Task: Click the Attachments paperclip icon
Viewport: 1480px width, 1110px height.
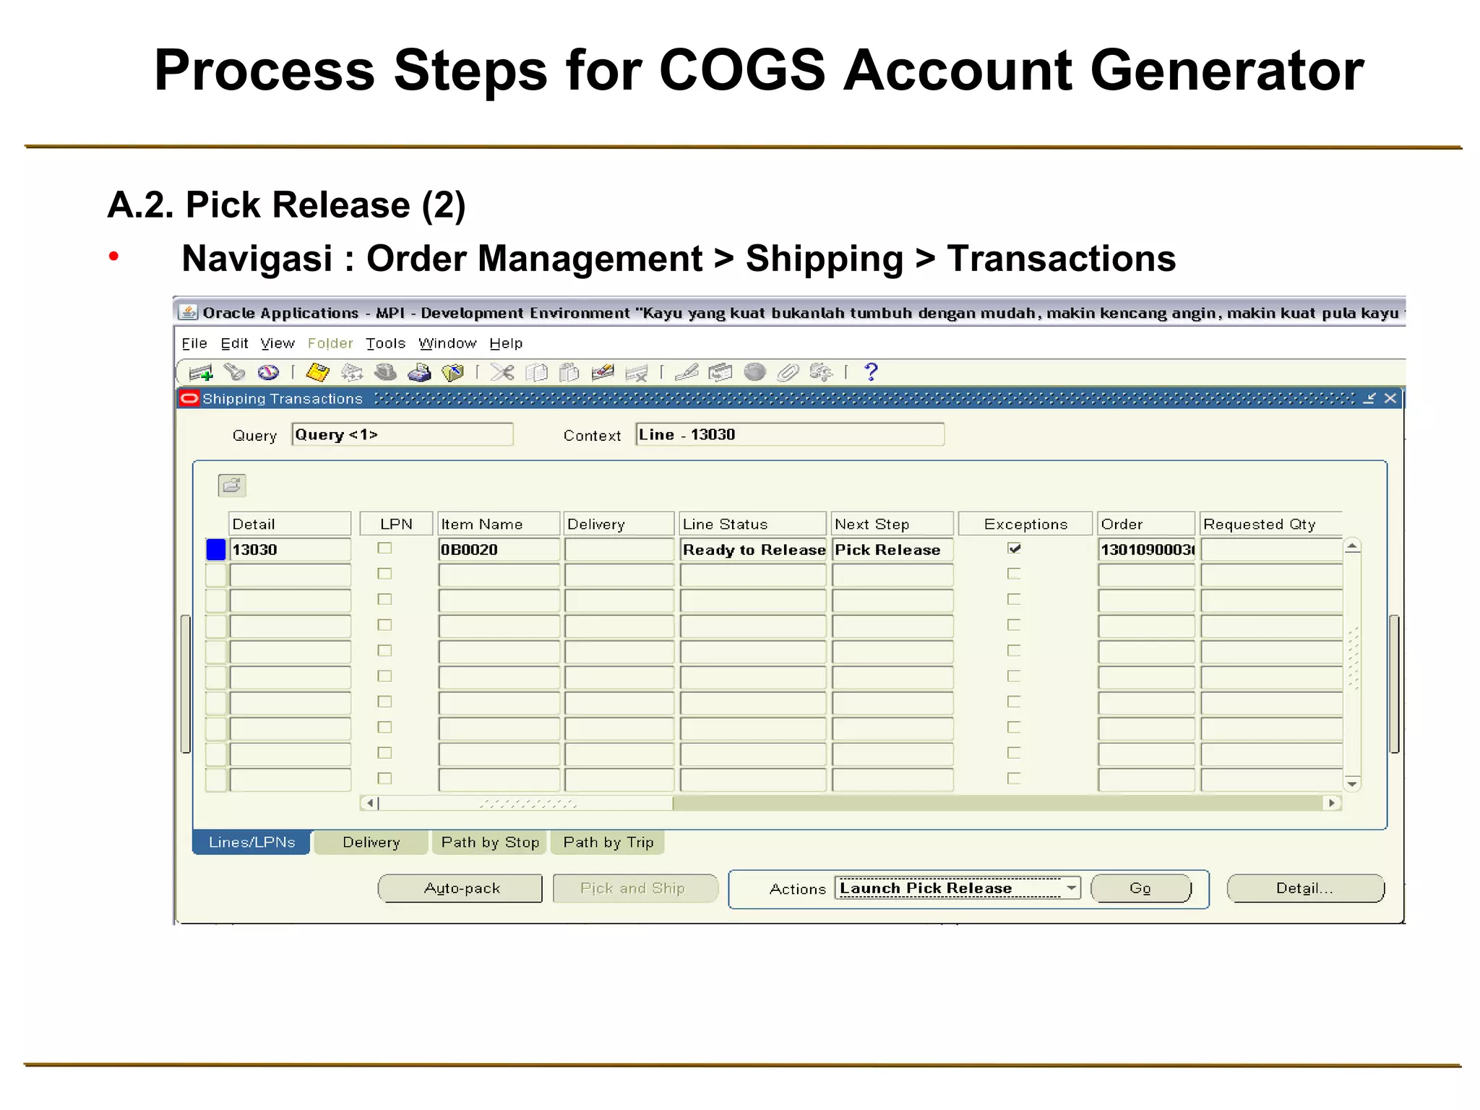Action: click(788, 372)
